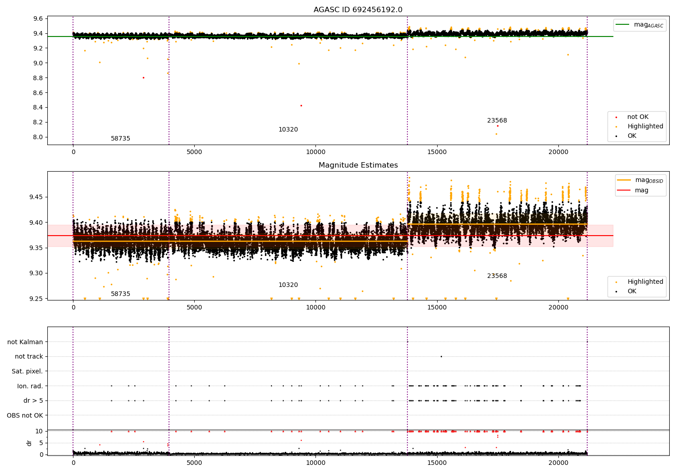Click the 'OBS not OK' axis label

click(x=25, y=415)
